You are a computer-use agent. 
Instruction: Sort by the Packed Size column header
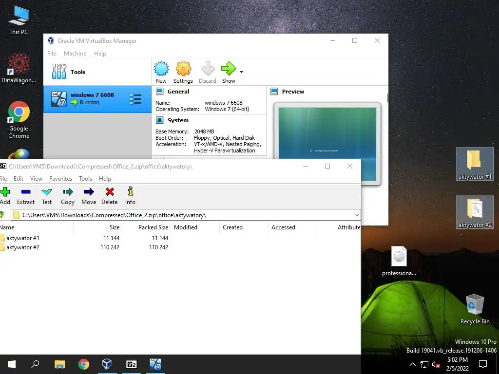coord(146,227)
